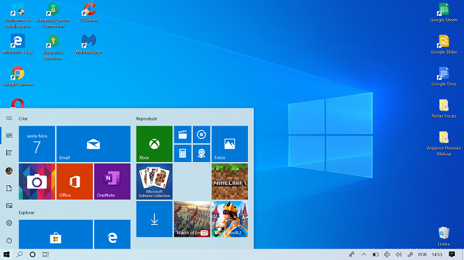Click the Reproduzir group header
This screenshot has width=464, height=260.
tap(146, 118)
